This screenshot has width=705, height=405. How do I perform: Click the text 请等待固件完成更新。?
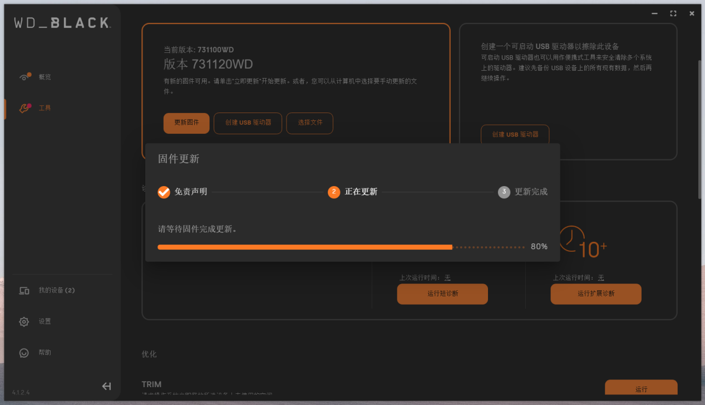(x=198, y=229)
